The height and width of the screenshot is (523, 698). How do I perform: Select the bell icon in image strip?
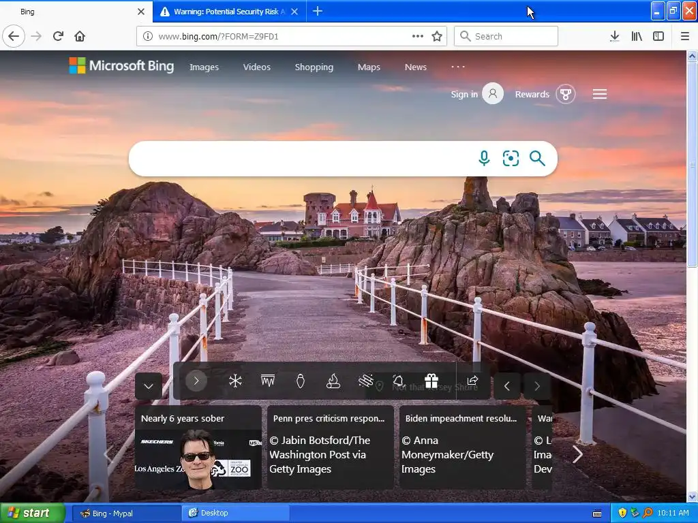point(398,381)
